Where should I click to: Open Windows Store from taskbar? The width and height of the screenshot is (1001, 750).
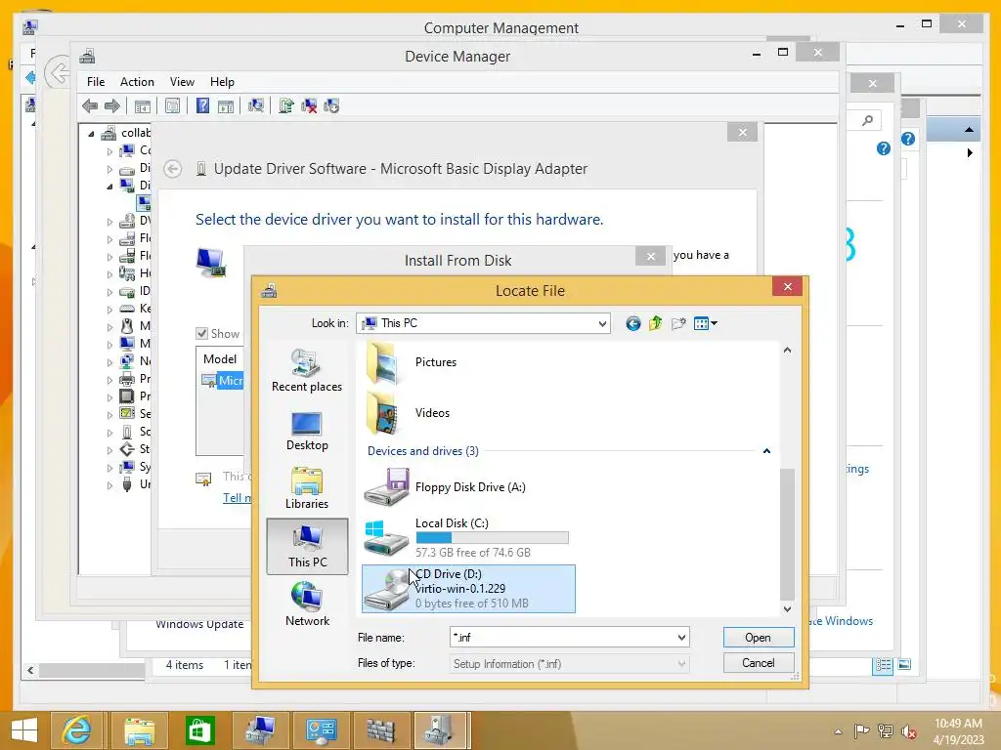pyautogui.click(x=199, y=730)
